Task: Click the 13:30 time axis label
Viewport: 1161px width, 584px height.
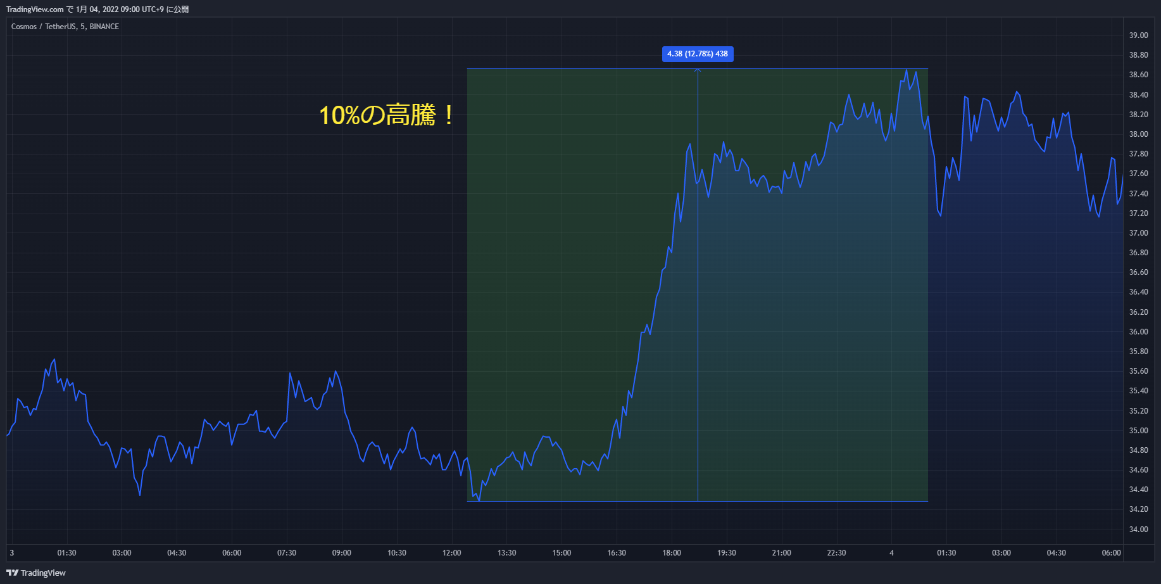Action: 507,553
